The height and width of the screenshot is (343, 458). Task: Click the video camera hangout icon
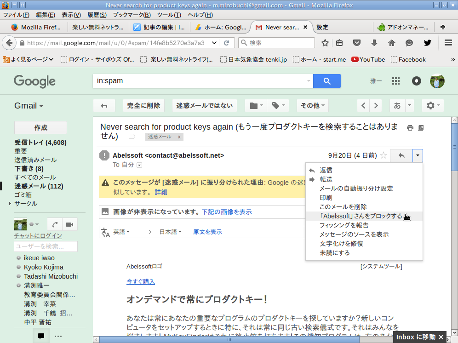70,224
